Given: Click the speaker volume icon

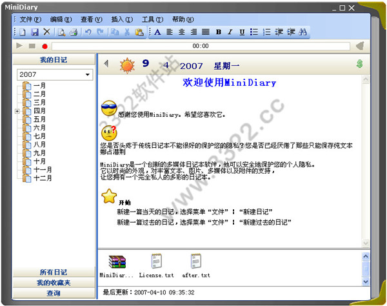Looking at the screenshot, I should (360, 46).
